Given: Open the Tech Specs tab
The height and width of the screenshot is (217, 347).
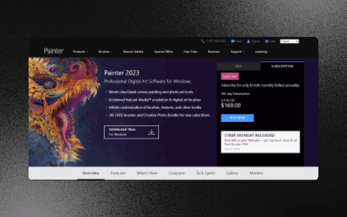Looking at the screenshot, I should click(x=205, y=173).
